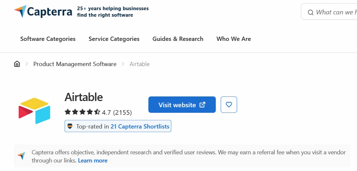
Task: Go to the home breadcrumb icon
Action: [17, 64]
